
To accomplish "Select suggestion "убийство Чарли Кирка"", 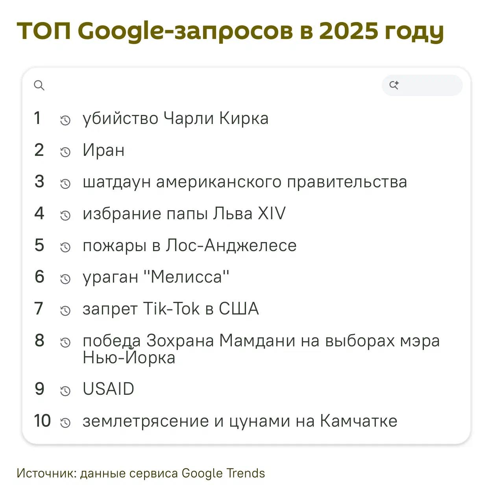I will [x=176, y=118].
